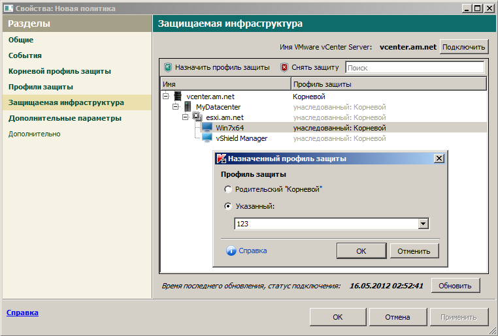Click the vcenter.am.net server icon in tree
The width and height of the screenshot is (498, 336).
(x=178, y=96)
